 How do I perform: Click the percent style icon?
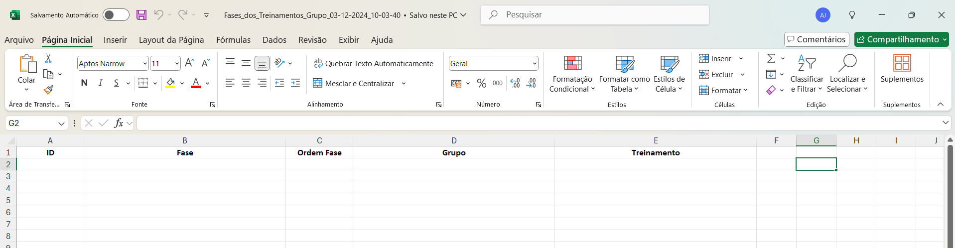click(481, 83)
